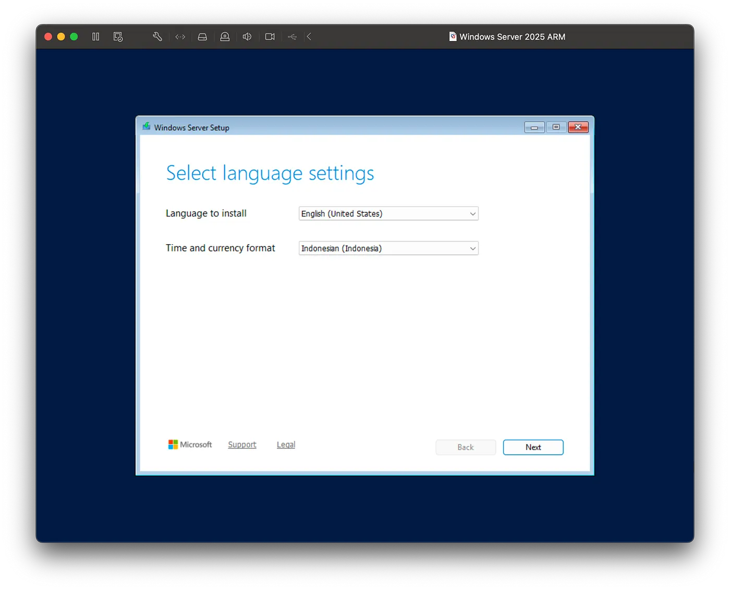Click the USB devices icon in toolbar
The image size is (730, 590).
[292, 37]
